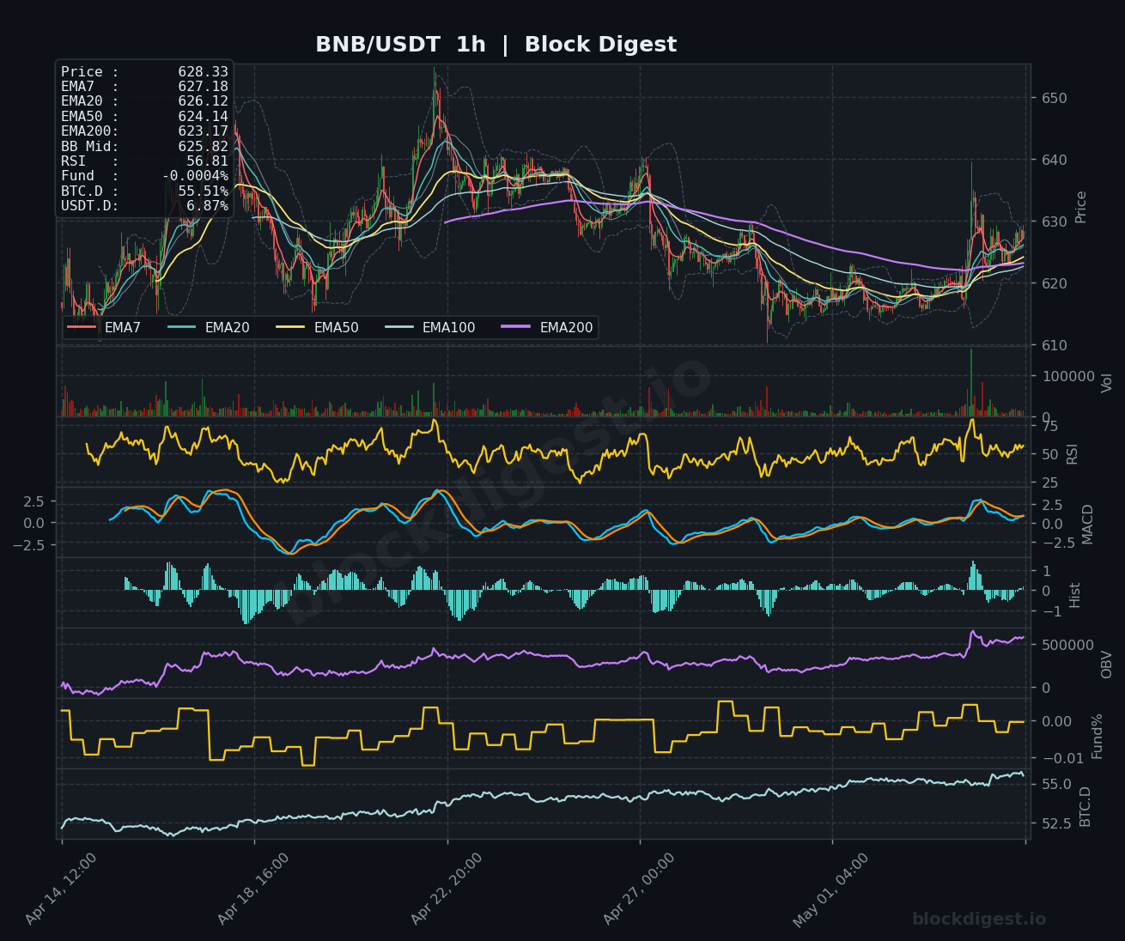This screenshot has width=1125, height=941.
Task: Click the EMA100 legend entry
Action: tap(430, 327)
